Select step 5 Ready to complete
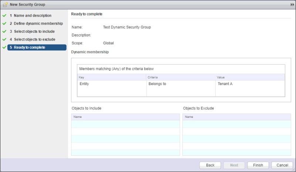The height and width of the screenshot is (172, 296). (30, 48)
